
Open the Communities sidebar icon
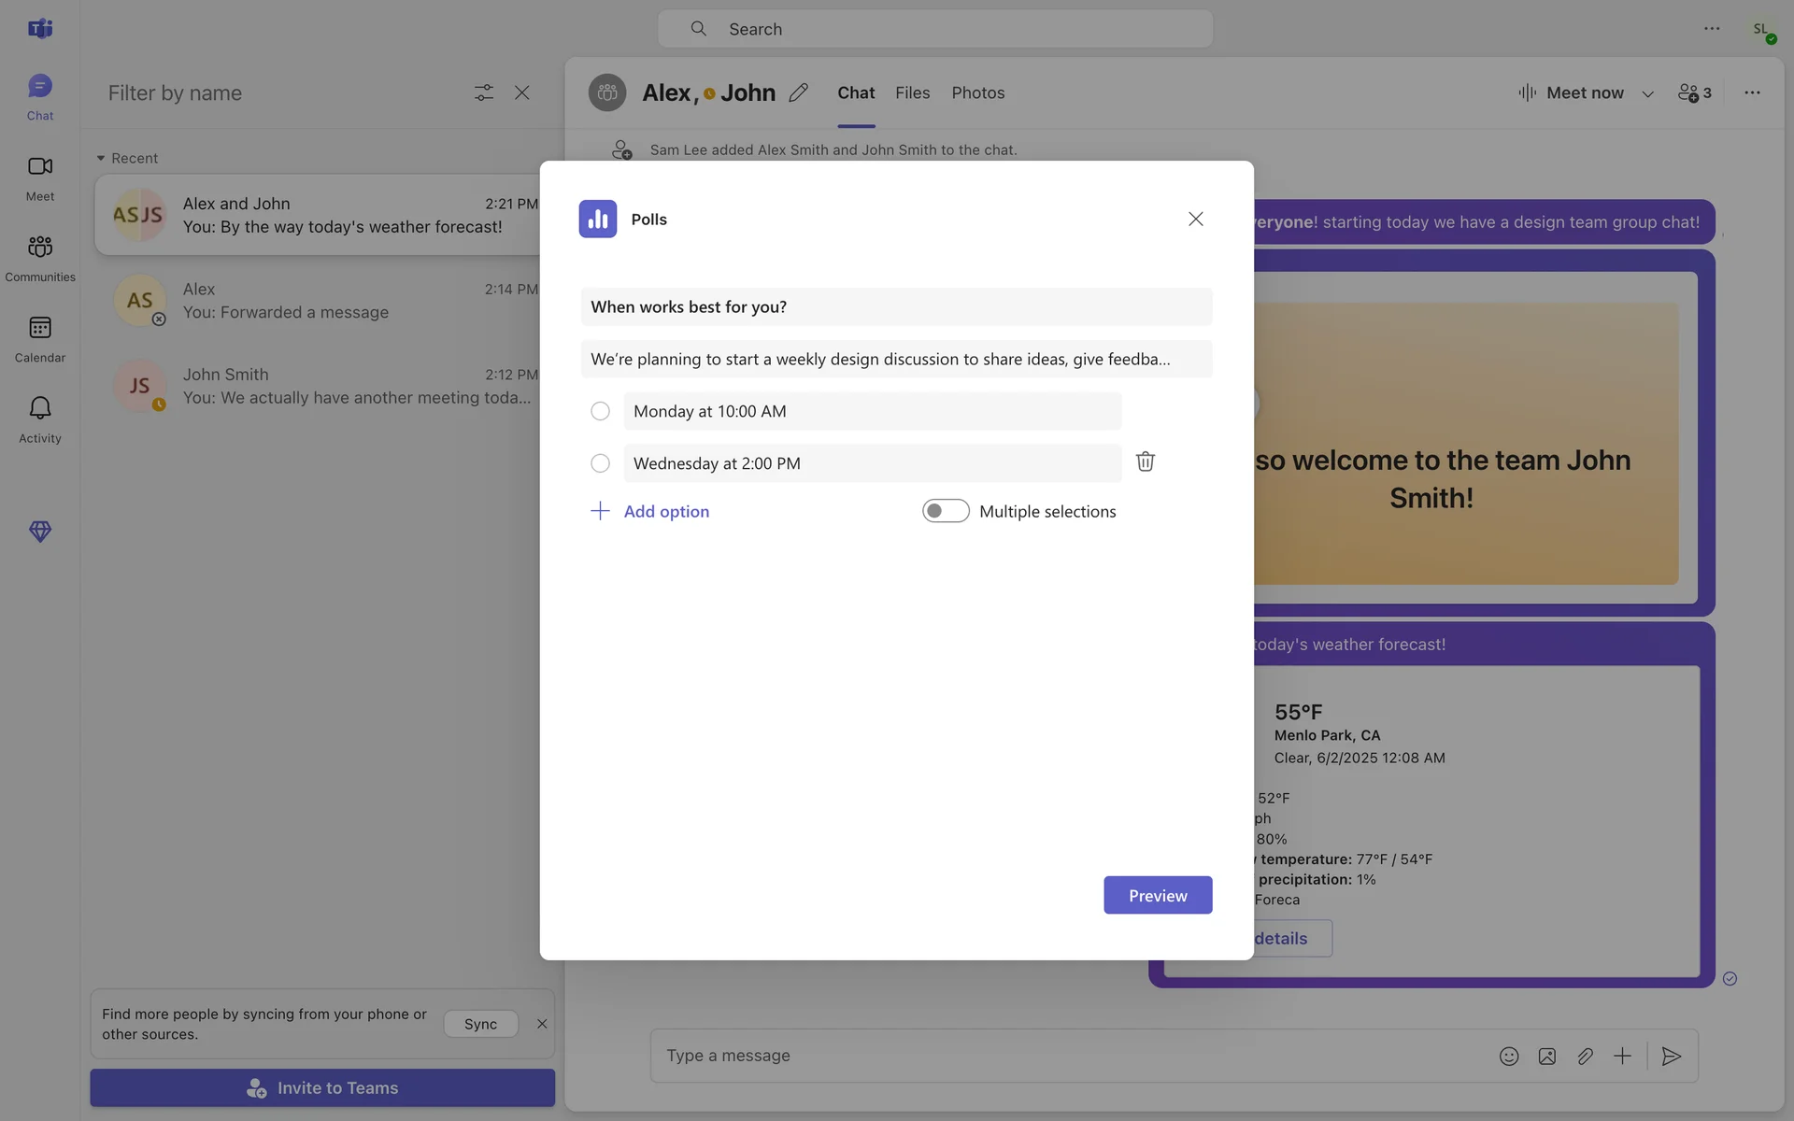pos(39,248)
